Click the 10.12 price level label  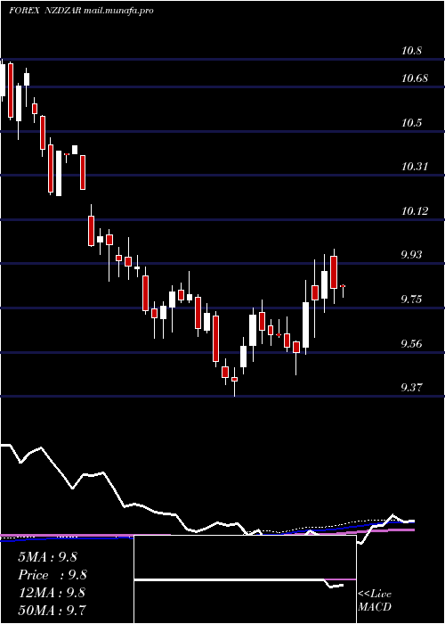click(415, 211)
